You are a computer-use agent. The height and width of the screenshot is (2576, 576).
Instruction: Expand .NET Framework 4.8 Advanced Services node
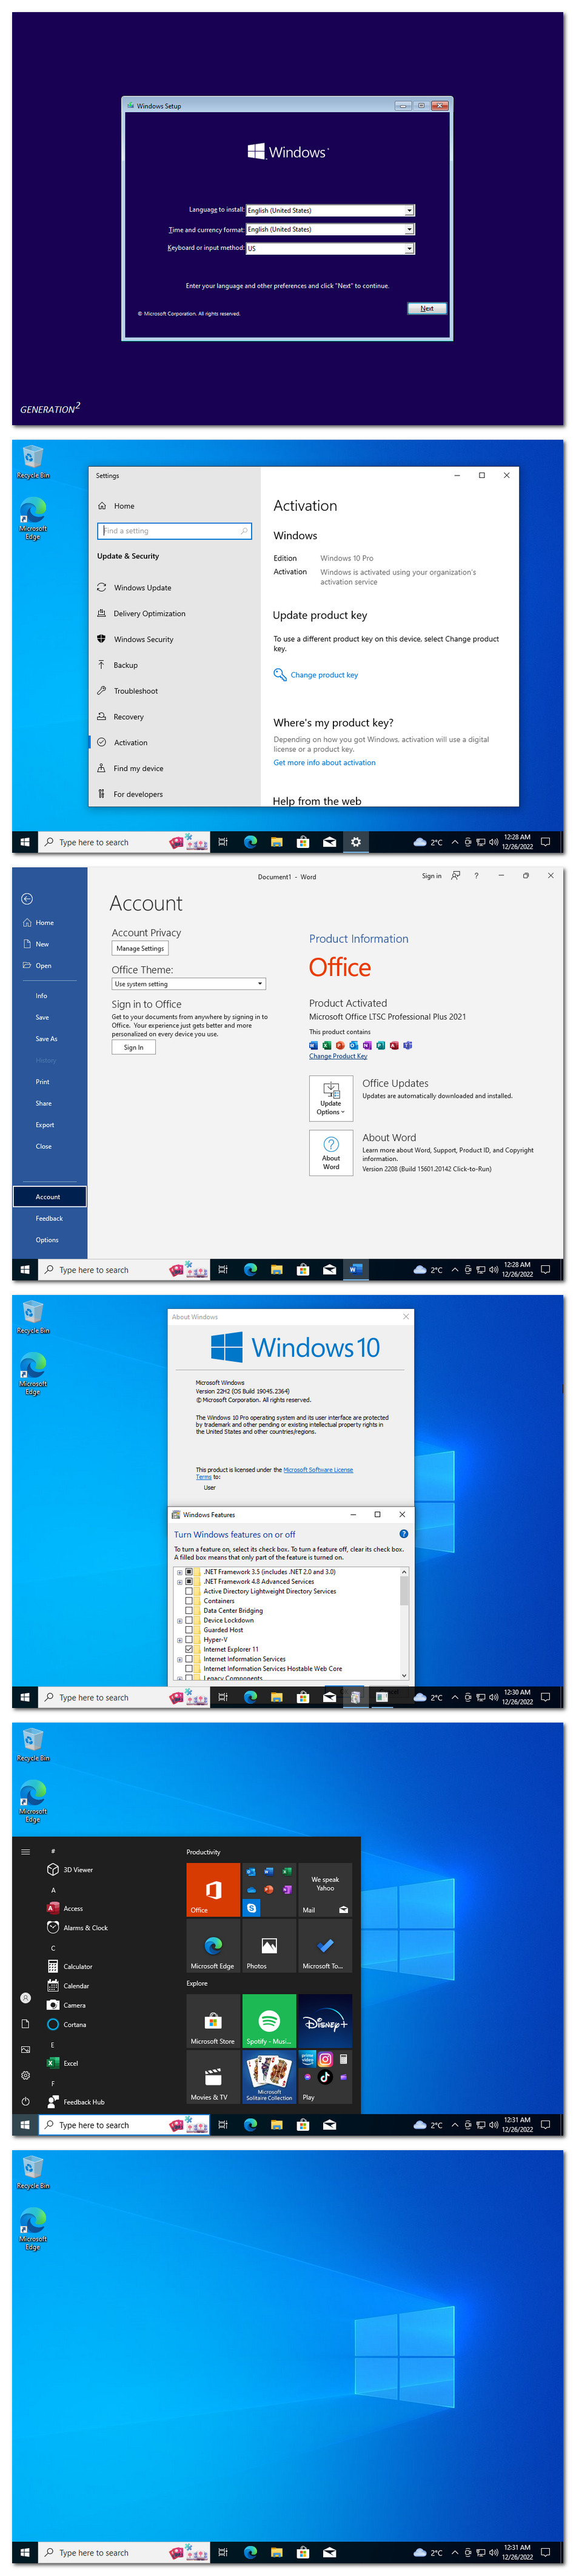point(180,1581)
